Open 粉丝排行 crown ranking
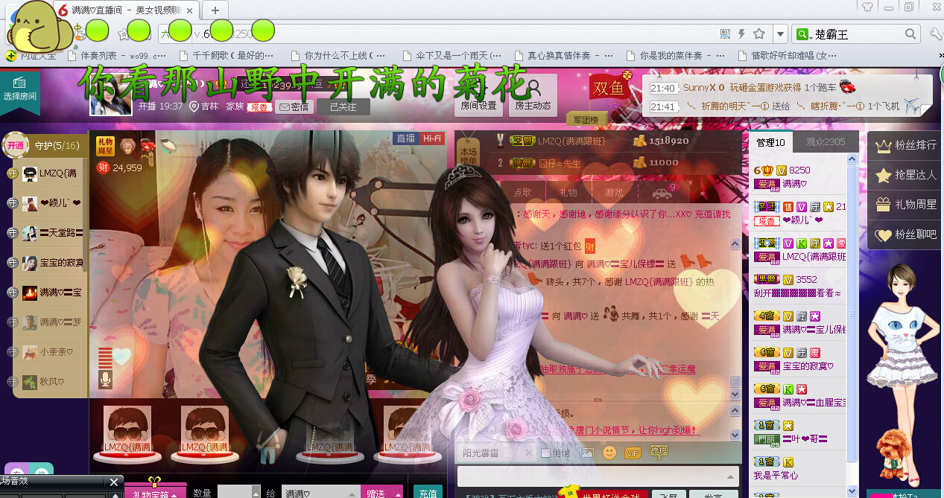 [906, 145]
